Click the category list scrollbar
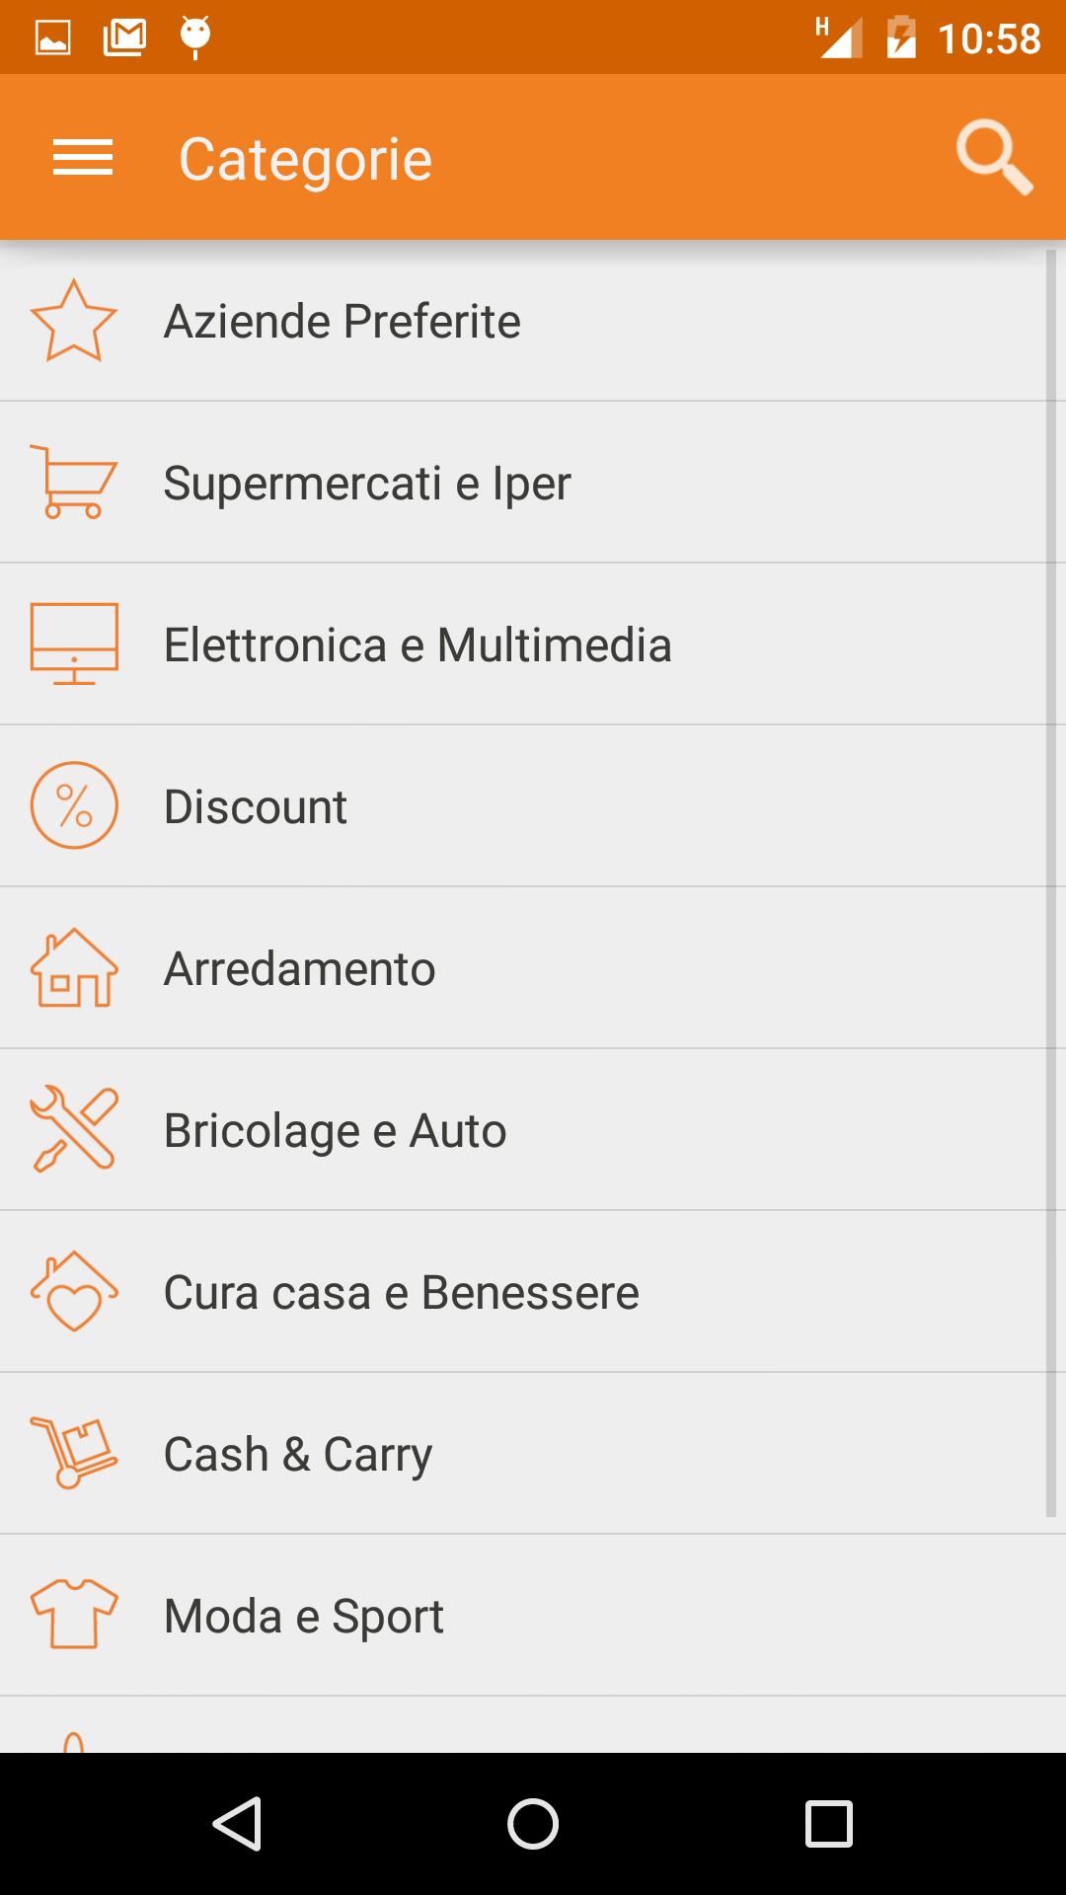The height and width of the screenshot is (1895, 1066). tap(1051, 883)
